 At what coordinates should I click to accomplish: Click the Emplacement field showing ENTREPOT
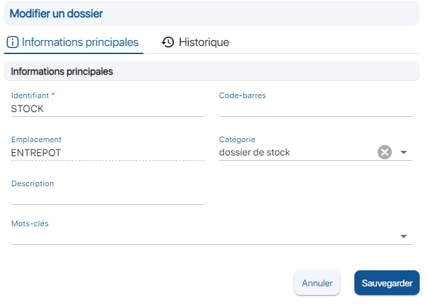coord(107,153)
